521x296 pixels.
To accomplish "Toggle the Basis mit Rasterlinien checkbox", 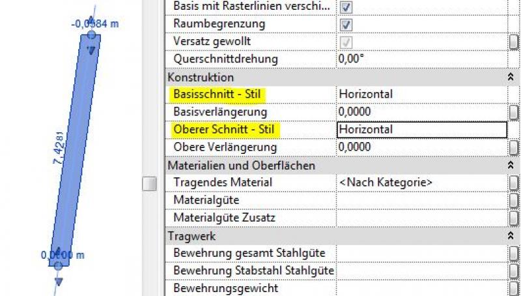I will pos(346,7).
